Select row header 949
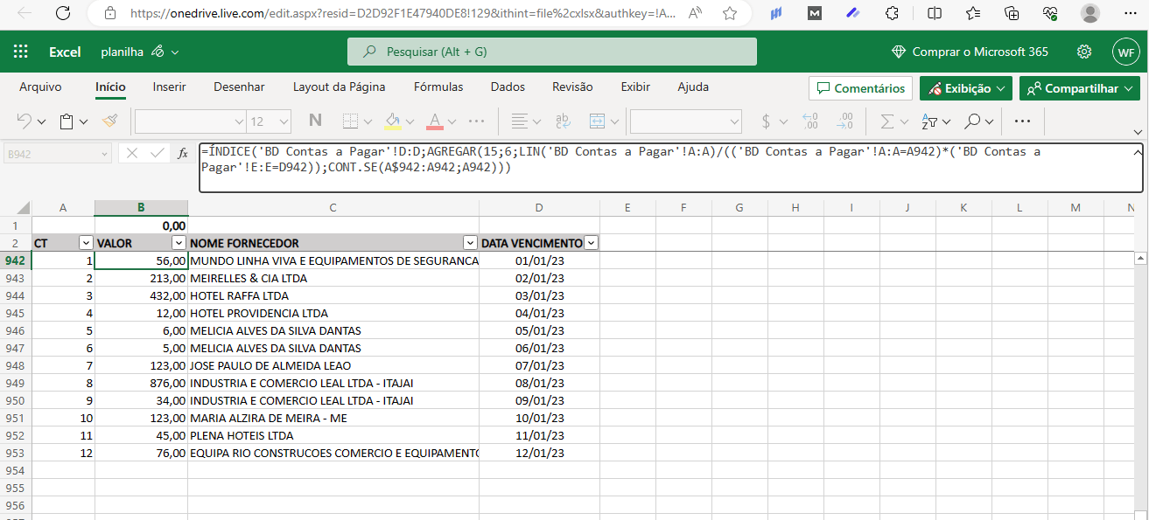 pos(16,383)
